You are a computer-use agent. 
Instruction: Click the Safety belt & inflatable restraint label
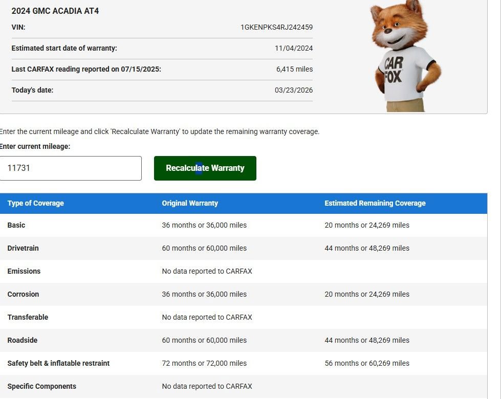[x=58, y=363]
